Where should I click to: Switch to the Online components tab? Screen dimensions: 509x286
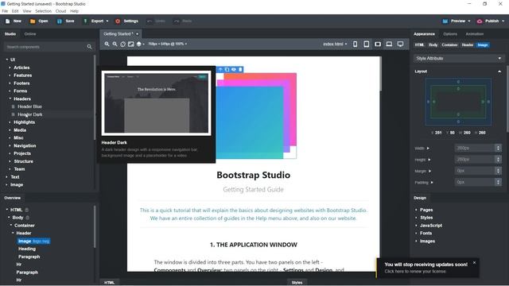click(x=30, y=33)
